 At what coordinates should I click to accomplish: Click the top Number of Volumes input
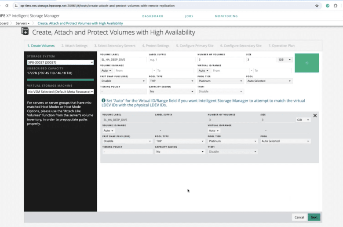coord(220,59)
